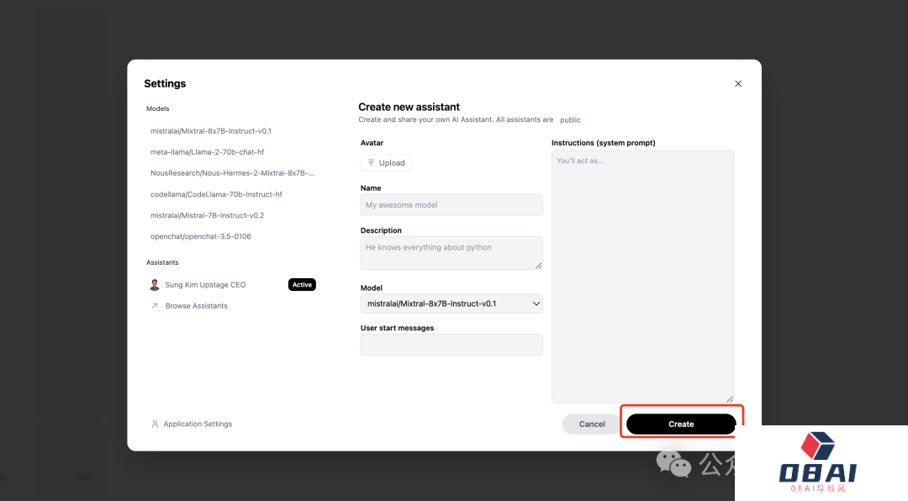Click the Upload avatar button
This screenshot has height=501, width=908.
pyautogui.click(x=386, y=163)
